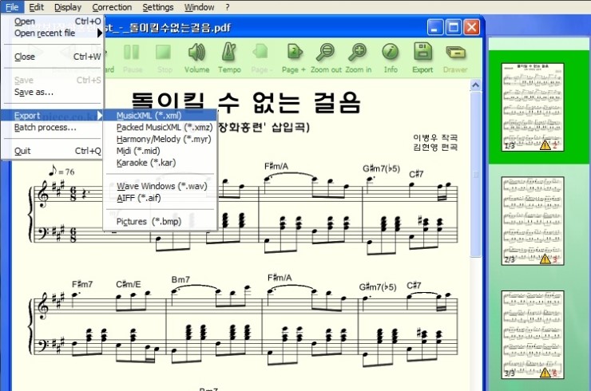Screen dimensions: 591x391
Task: Export as Packed MusicXML (*.xmz)
Action: (x=161, y=128)
